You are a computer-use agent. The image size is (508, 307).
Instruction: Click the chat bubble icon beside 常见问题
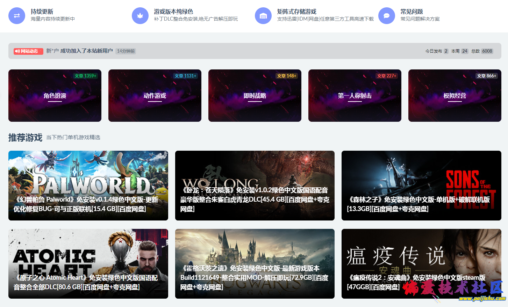click(386, 16)
